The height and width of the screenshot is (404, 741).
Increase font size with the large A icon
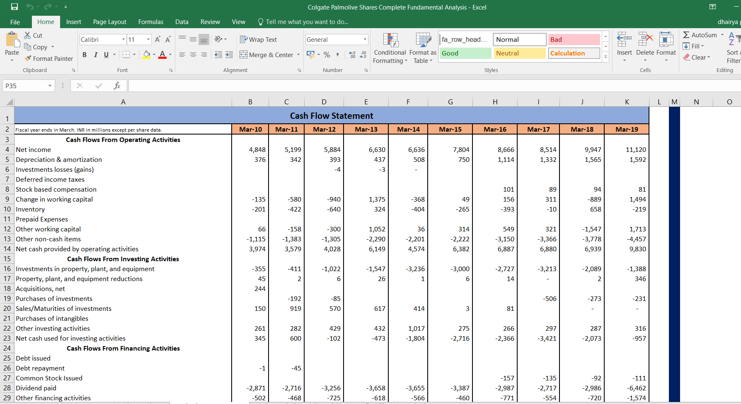[157, 39]
